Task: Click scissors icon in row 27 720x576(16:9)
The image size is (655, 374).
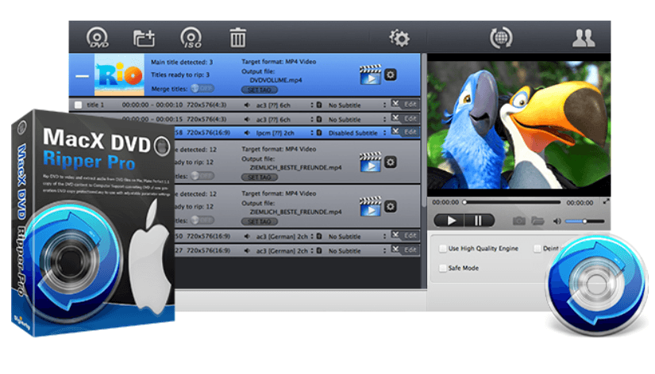Action: 395,249
